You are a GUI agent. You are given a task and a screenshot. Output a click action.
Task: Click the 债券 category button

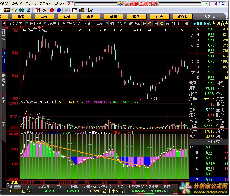pyautogui.click(x=67, y=17)
